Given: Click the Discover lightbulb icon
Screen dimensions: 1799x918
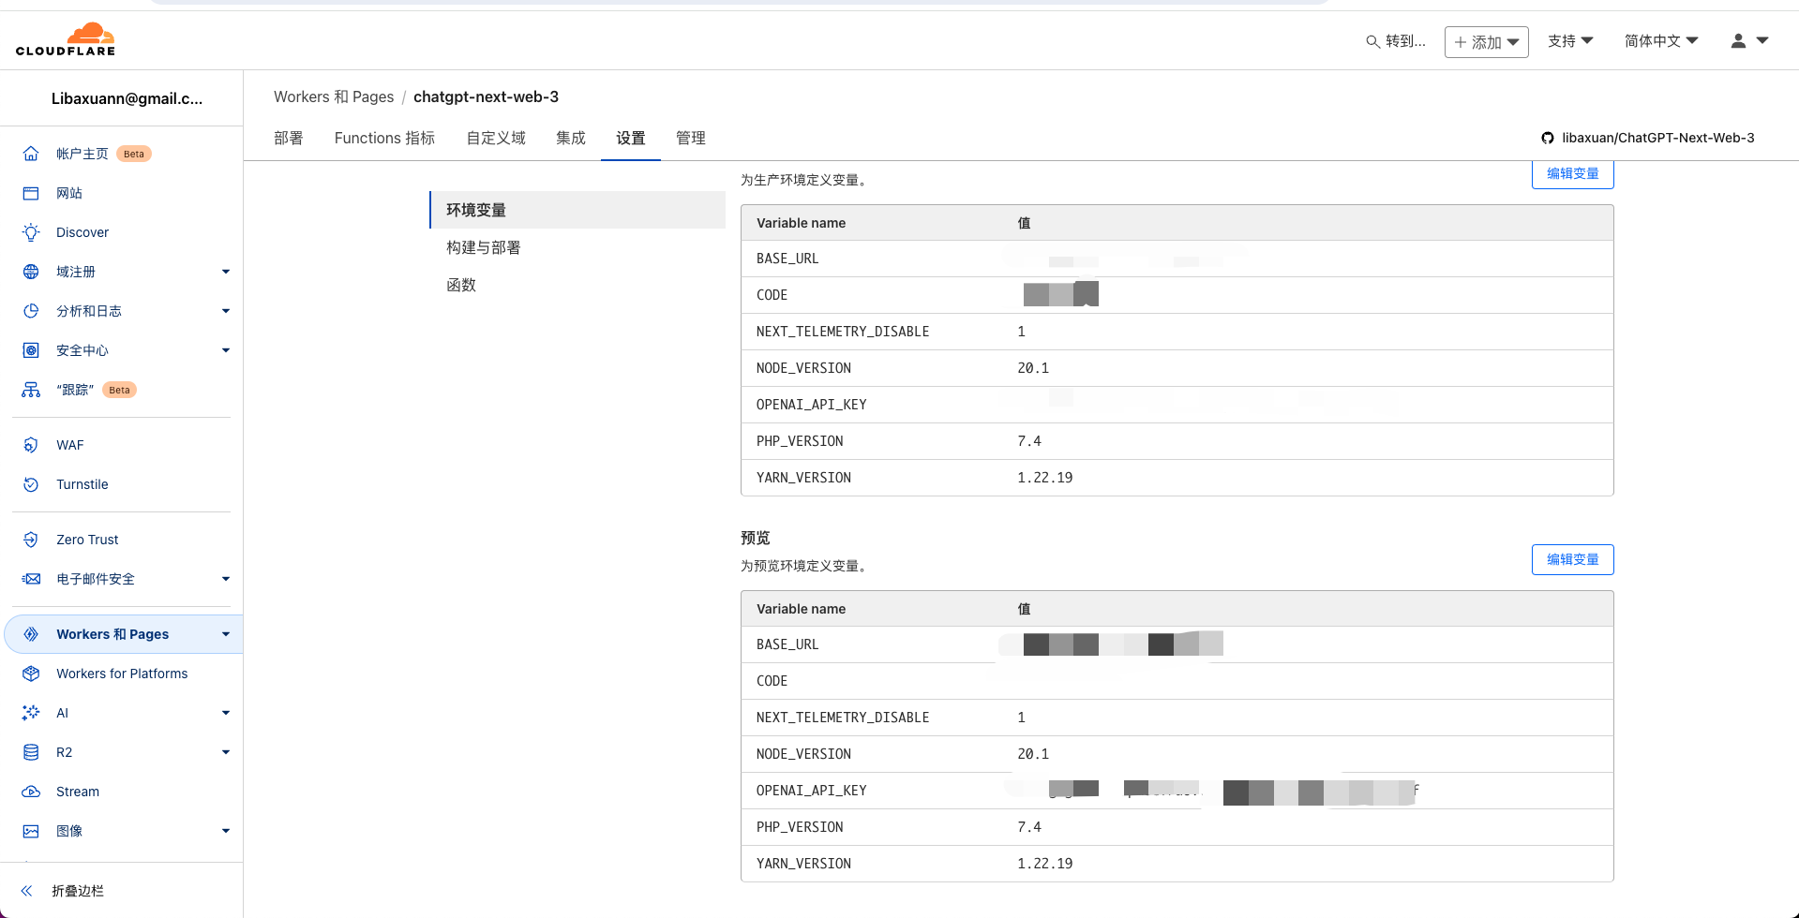Looking at the screenshot, I should [31, 232].
